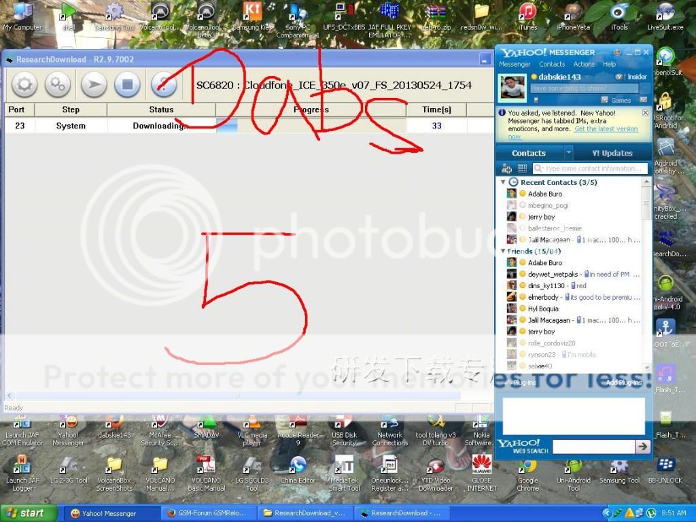
Task: Stop the download using the square icon
Action: (x=127, y=85)
